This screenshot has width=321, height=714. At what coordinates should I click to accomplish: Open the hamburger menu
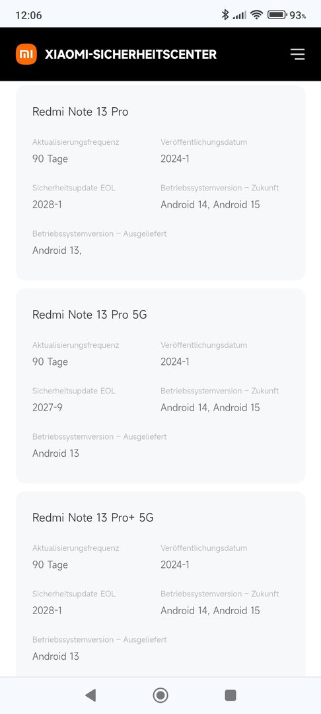coord(298,55)
